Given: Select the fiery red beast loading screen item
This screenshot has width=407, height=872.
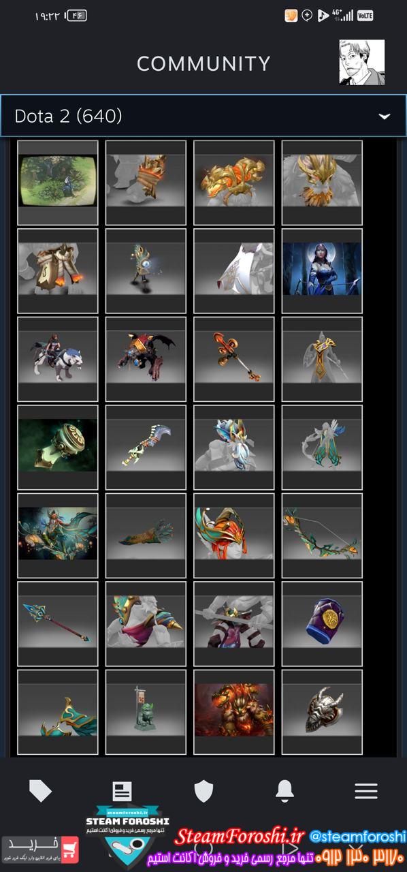Looking at the screenshot, I should click(x=234, y=712).
